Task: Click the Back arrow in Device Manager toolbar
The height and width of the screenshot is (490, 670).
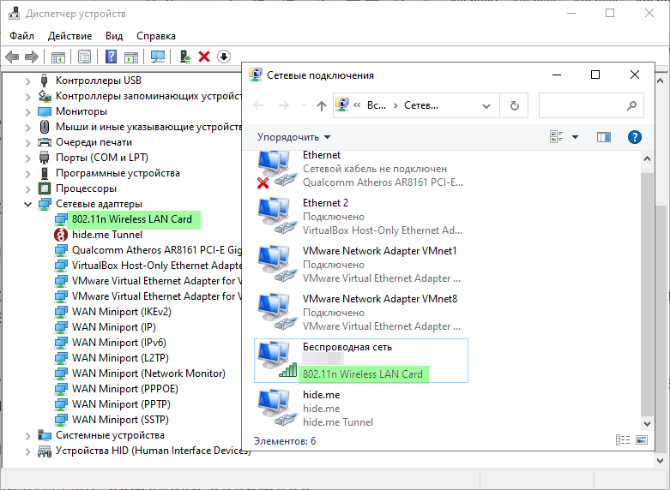Action: [12, 57]
